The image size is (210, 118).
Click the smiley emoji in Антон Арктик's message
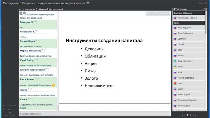(53, 85)
